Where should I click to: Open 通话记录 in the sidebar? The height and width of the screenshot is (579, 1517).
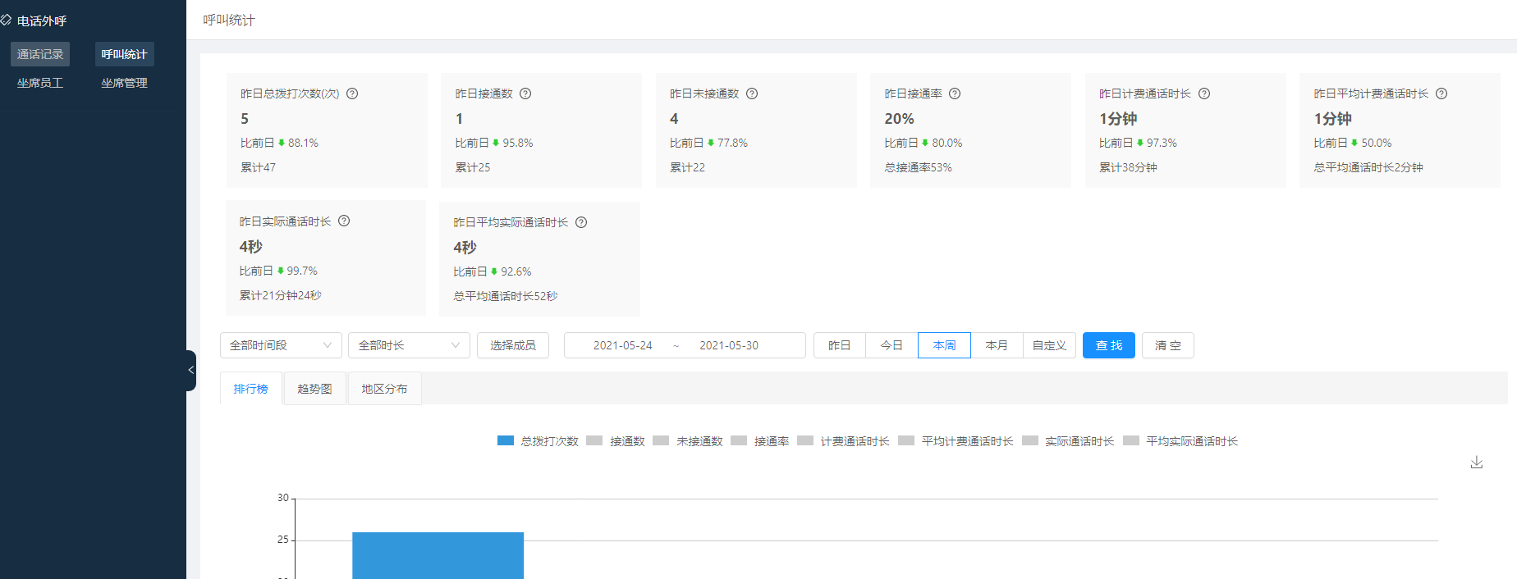(x=40, y=54)
